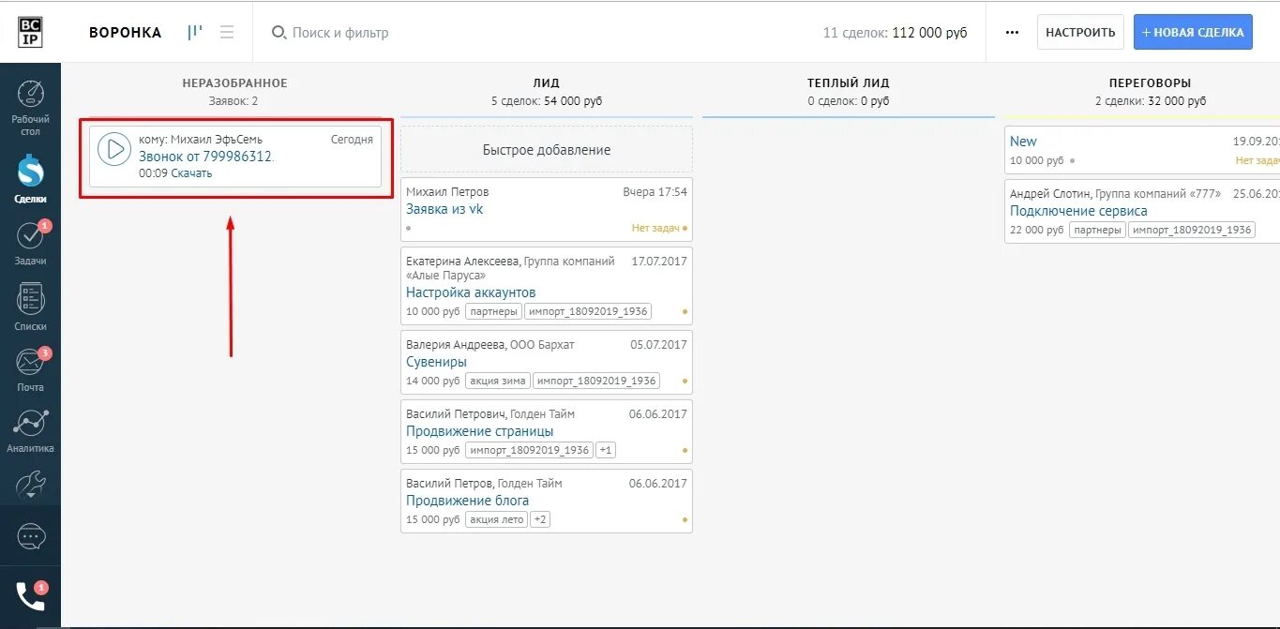Click Андрей Слотин contact name
1280x629 pixels.
point(1049,194)
